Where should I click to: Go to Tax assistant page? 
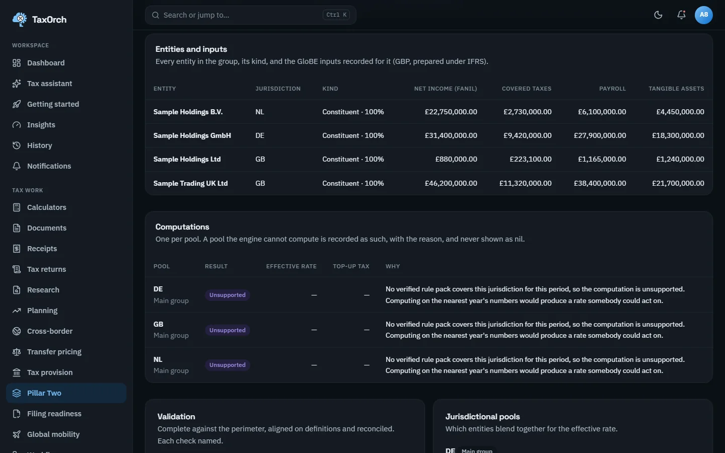[66, 84]
